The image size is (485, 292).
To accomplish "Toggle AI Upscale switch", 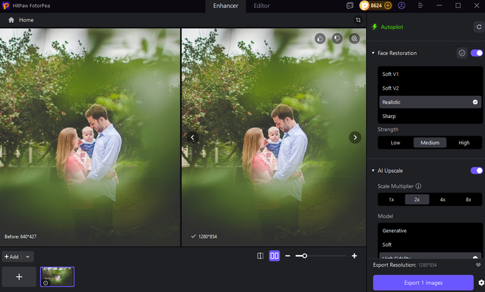I will (477, 171).
